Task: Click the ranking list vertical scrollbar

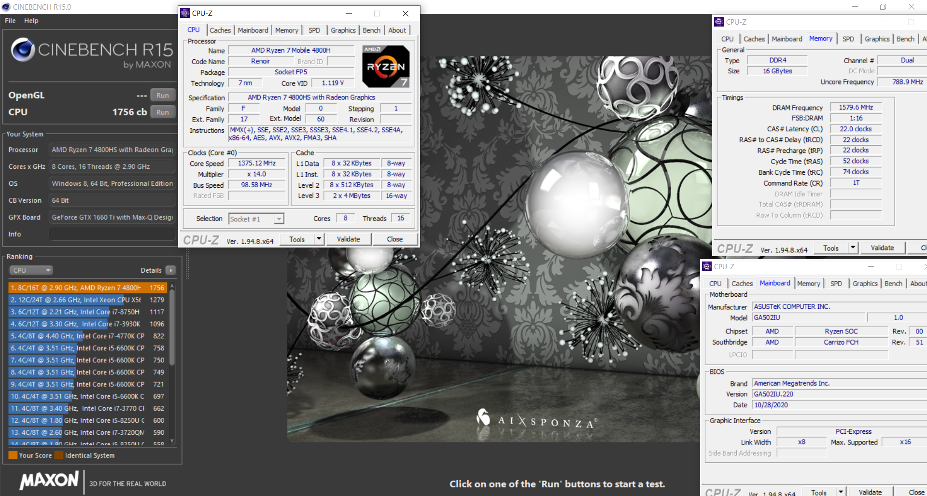Action: (x=172, y=328)
